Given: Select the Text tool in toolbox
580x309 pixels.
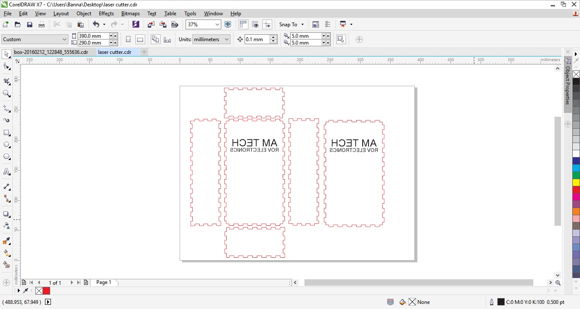Looking at the screenshot, I should pos(6,172).
